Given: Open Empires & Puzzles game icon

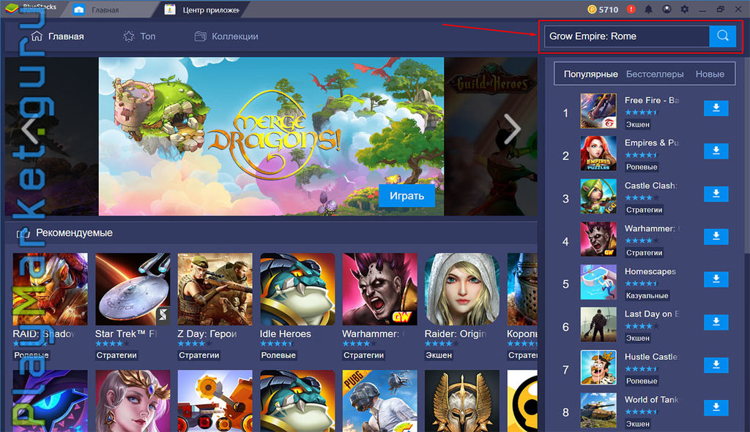Looking at the screenshot, I should coord(598,154).
